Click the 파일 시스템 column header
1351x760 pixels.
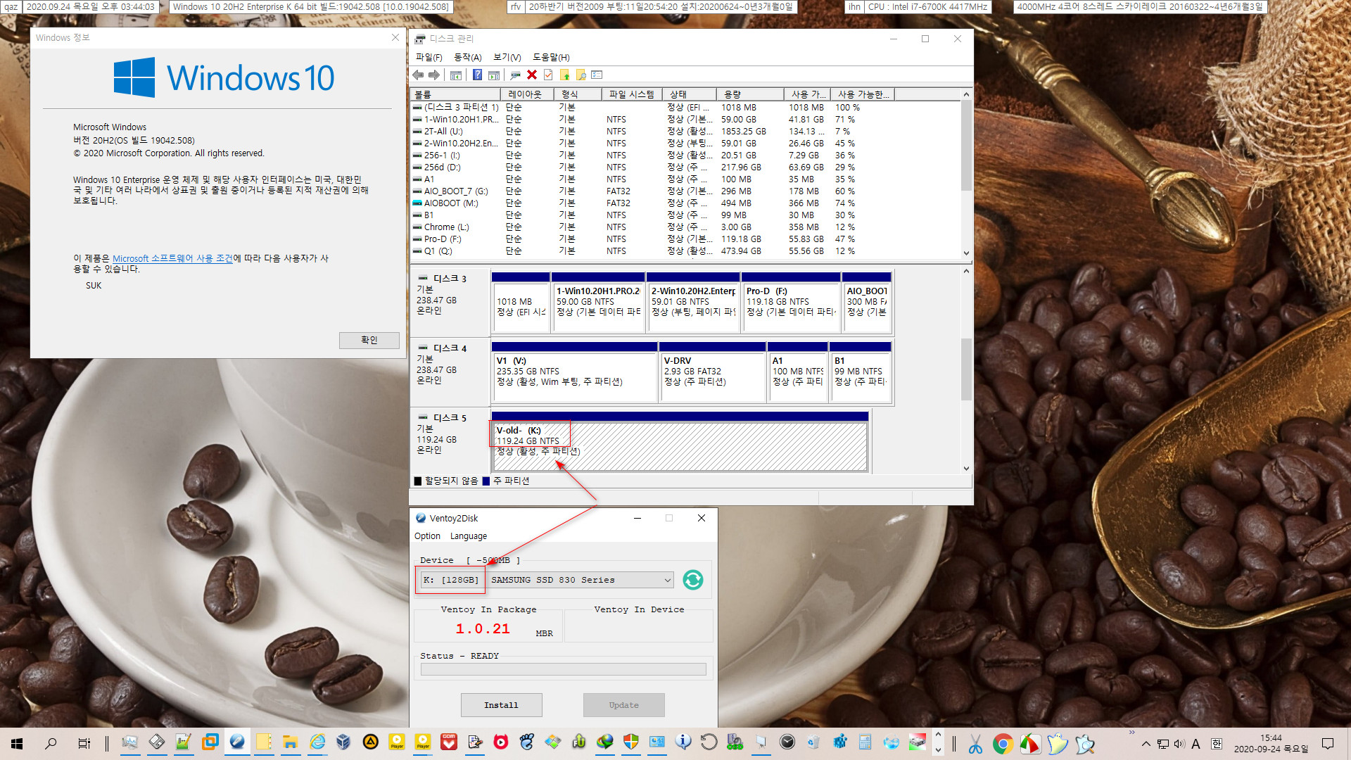pos(633,94)
